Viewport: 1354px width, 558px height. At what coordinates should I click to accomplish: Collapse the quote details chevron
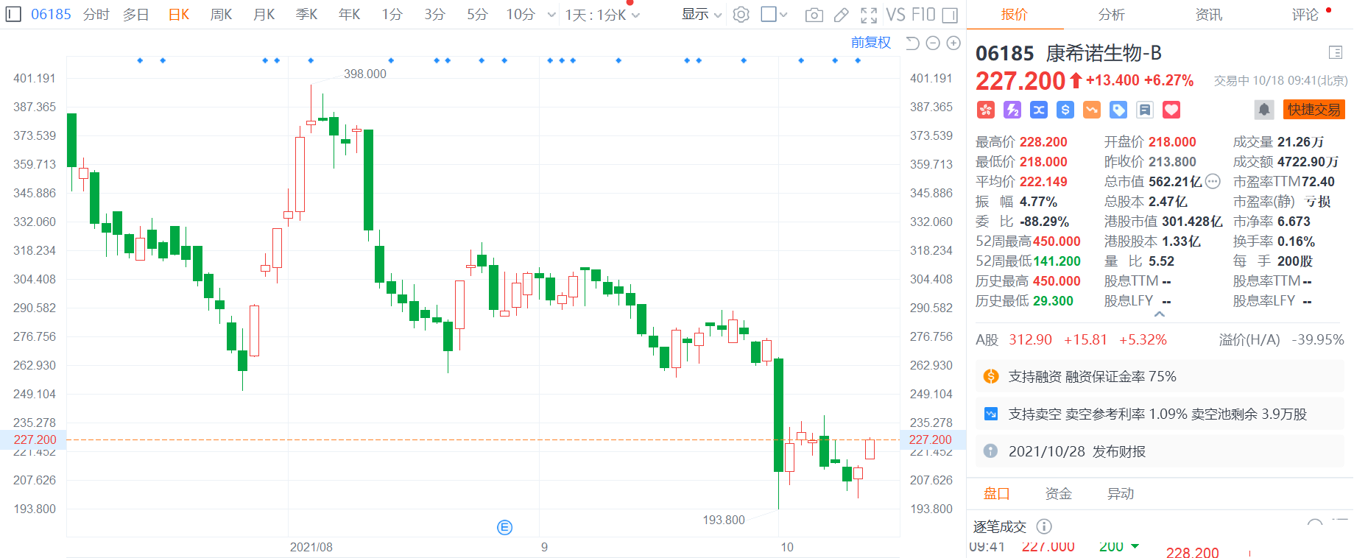[1160, 314]
